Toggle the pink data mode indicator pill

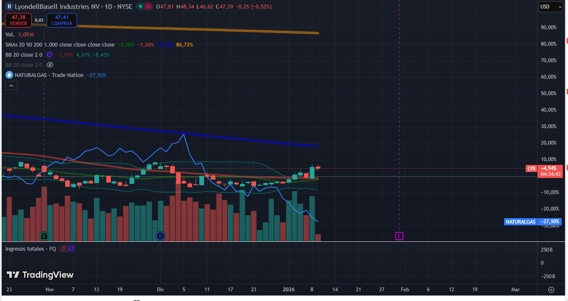coord(148,7)
